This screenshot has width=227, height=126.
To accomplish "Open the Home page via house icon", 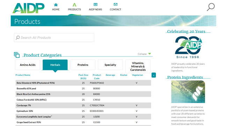I will [56, 5].
